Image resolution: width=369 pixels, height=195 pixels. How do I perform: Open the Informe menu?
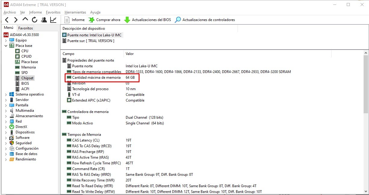click(x=35, y=12)
